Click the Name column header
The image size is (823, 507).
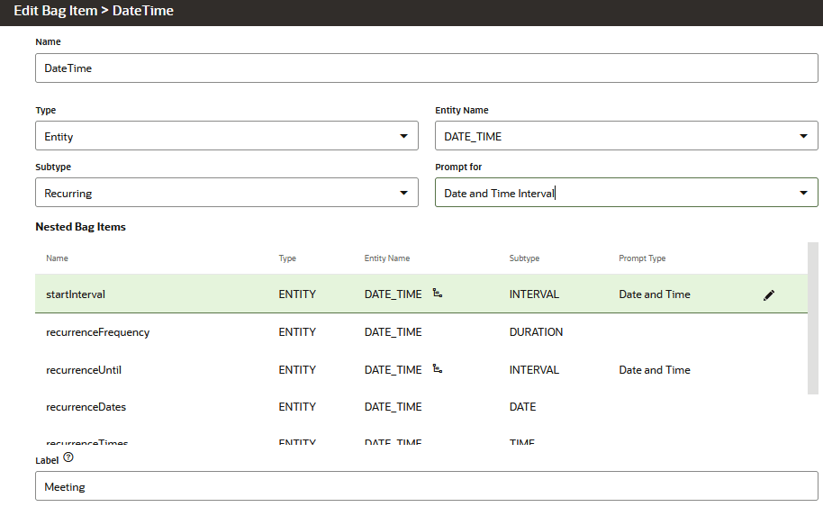point(57,258)
